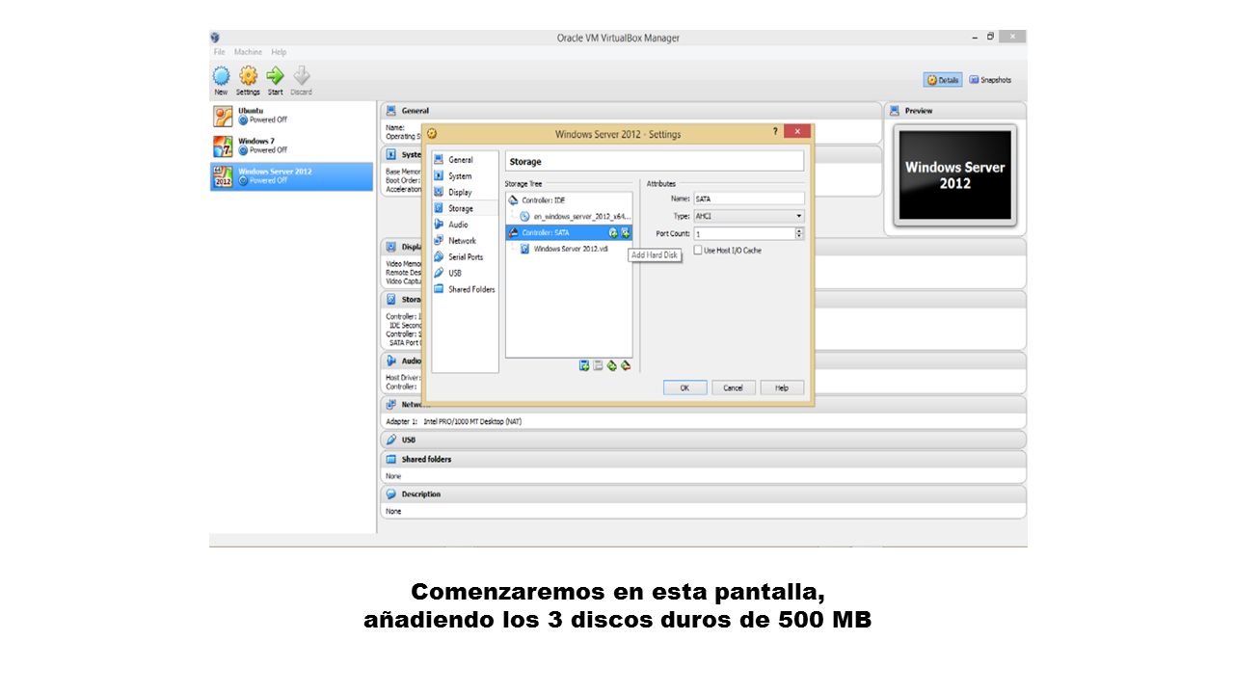Select the Ubuntu virtual machine
1234x694 pixels.
(292, 116)
